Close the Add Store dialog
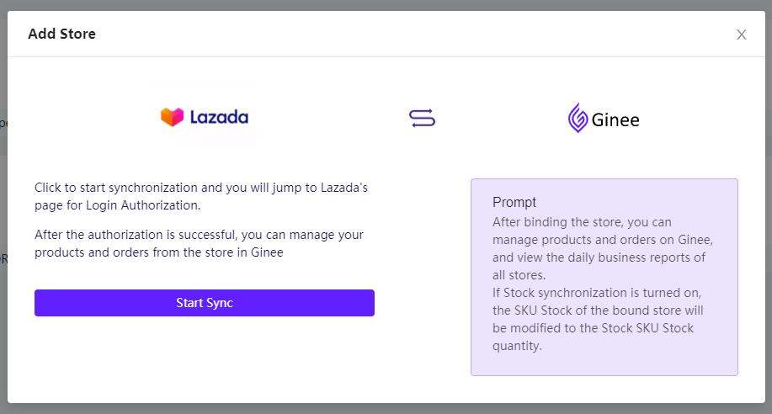Image resolution: width=772 pixels, height=414 pixels. pos(741,34)
